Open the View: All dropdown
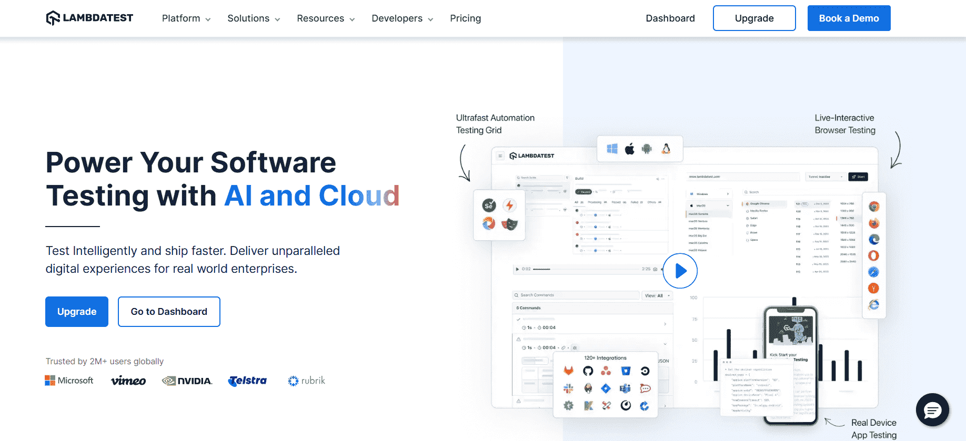The height and width of the screenshot is (441, 966). point(657,295)
